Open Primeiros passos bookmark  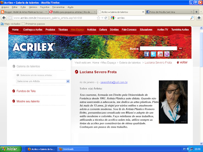[33, 24]
